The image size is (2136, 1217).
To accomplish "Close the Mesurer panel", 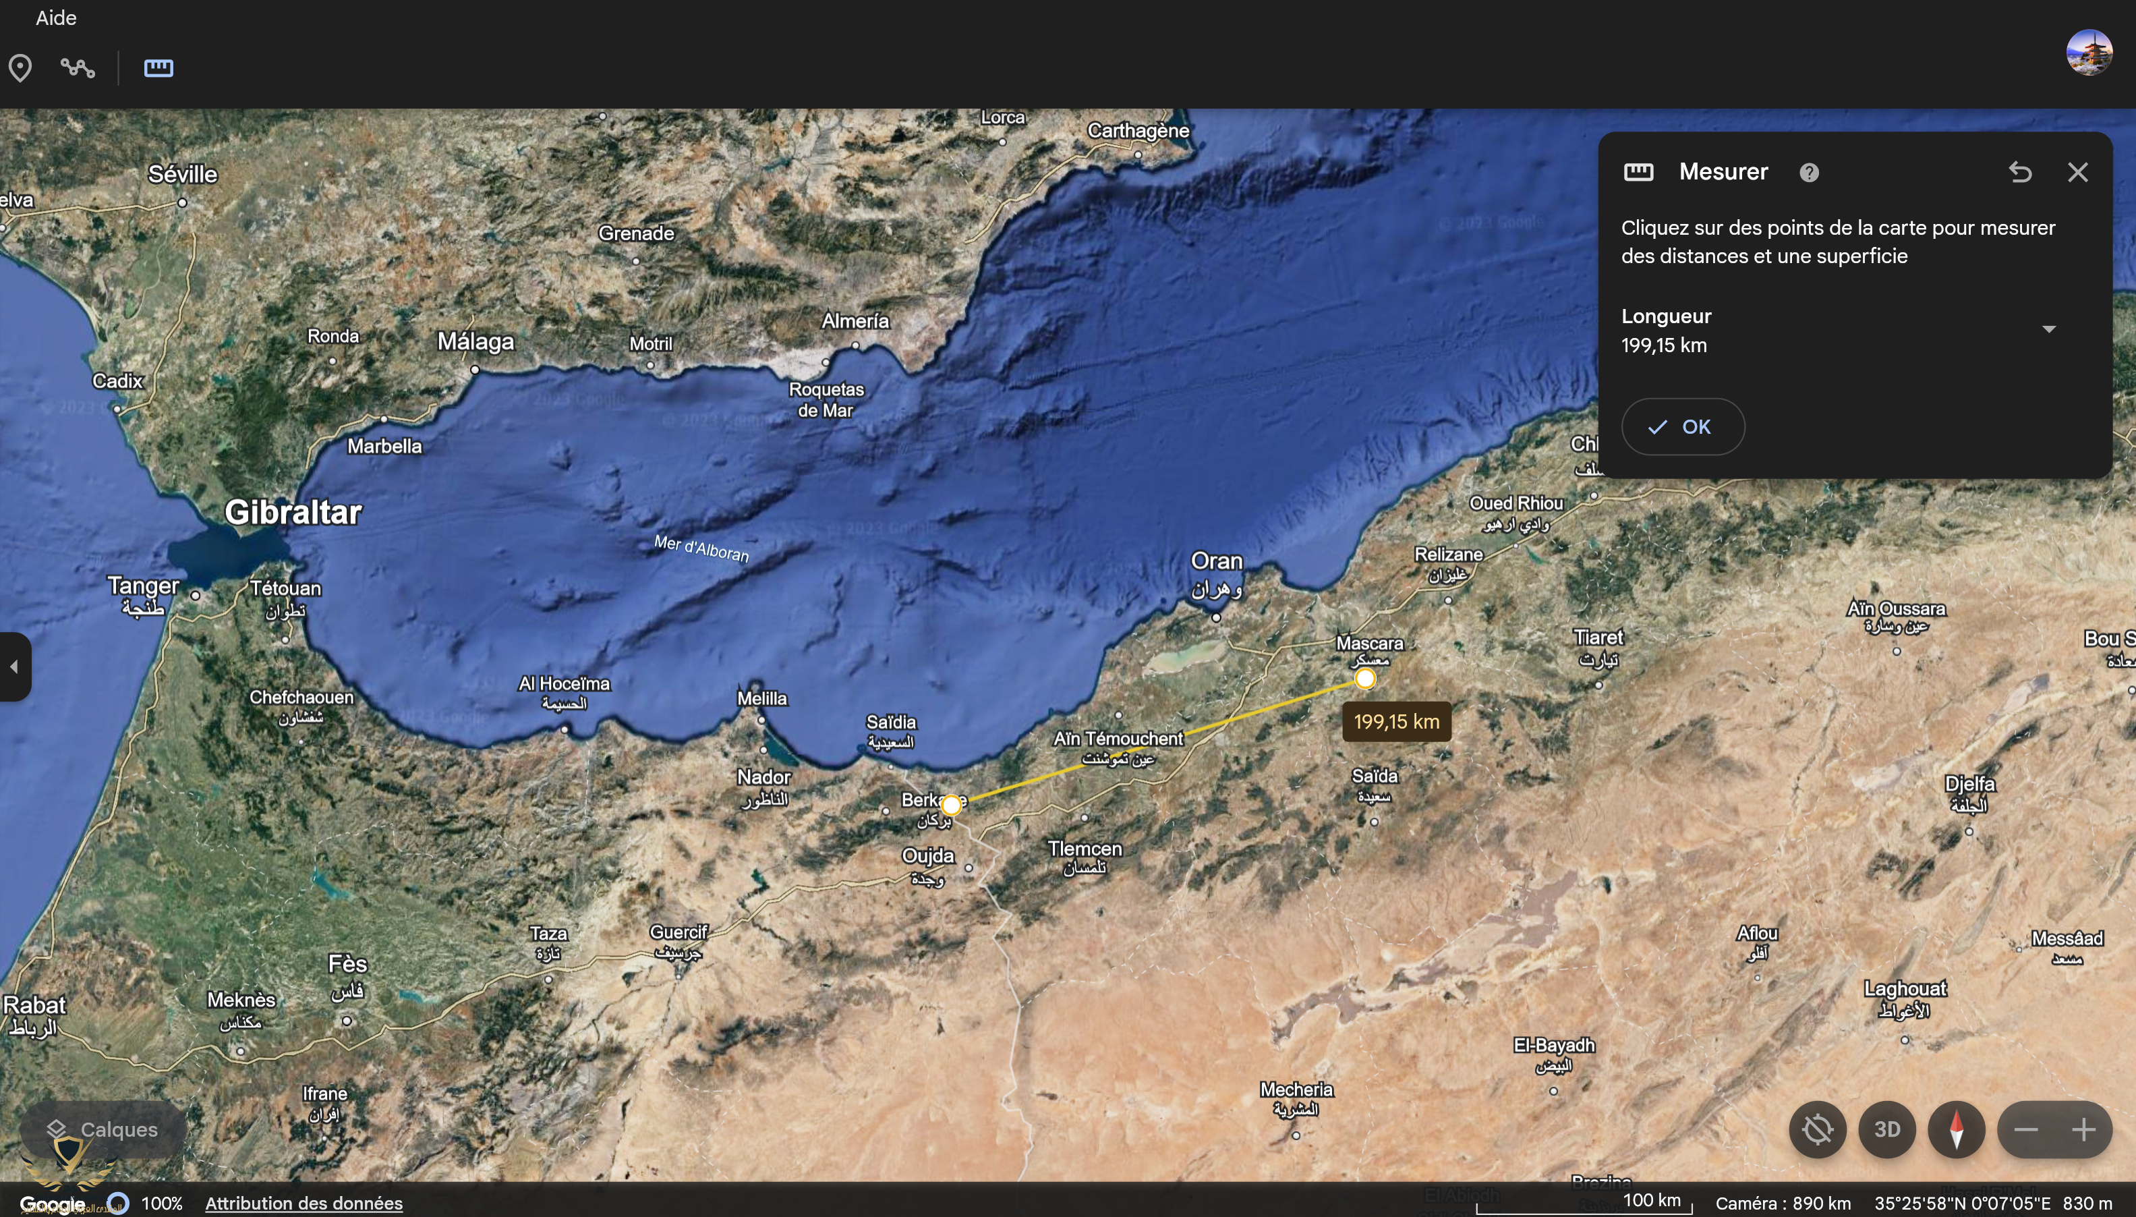I will click(x=2077, y=172).
